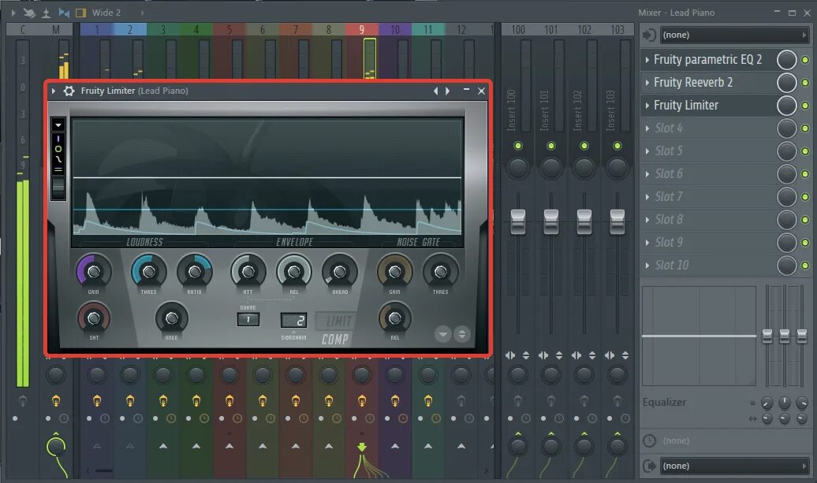Expand the Fruity Limiter window menu arrow

(53, 91)
